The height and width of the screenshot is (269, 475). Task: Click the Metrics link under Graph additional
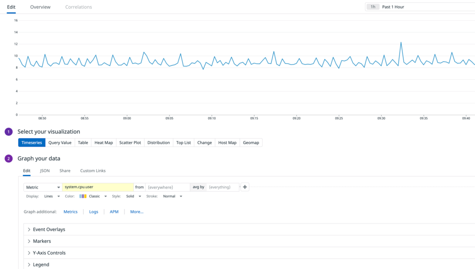coord(71,212)
